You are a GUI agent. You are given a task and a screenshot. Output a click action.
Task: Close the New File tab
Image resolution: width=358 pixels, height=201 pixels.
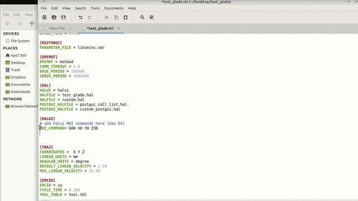click(70, 28)
